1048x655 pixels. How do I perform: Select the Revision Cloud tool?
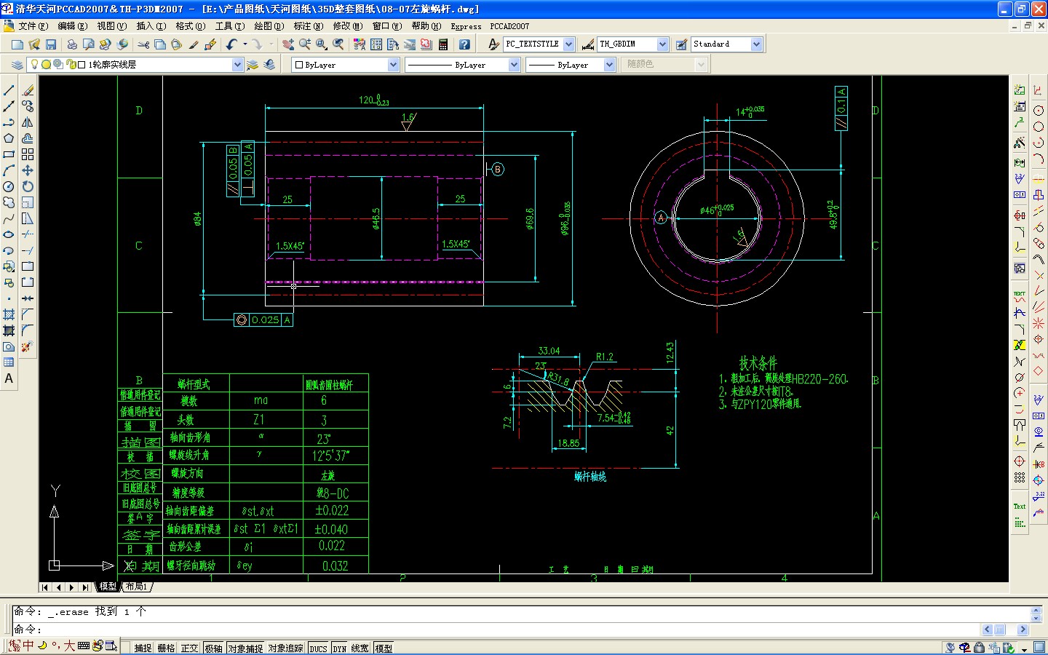[x=9, y=202]
